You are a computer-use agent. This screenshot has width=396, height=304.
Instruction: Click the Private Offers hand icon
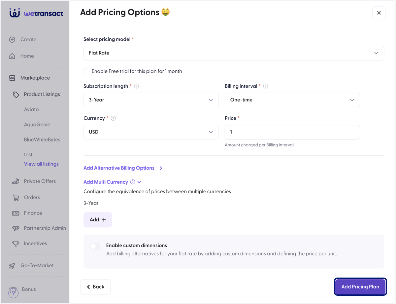[x=16, y=181]
